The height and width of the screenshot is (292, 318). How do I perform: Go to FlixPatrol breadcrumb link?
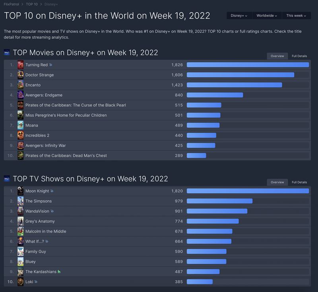pyautogui.click(x=12, y=3)
